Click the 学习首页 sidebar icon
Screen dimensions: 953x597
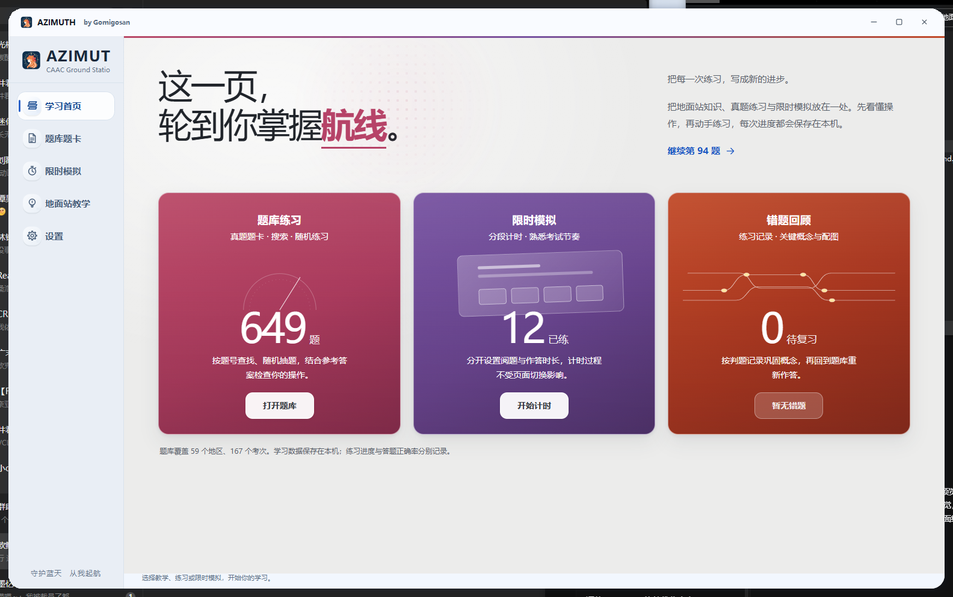[32, 106]
